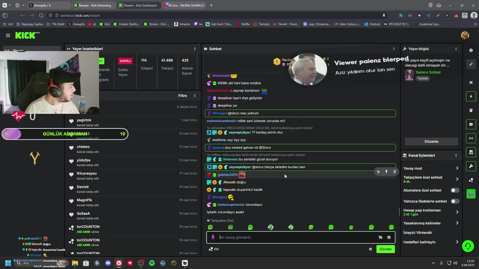Open the Creator Dashboard bookmark
479x269 pixels.
[126, 24]
